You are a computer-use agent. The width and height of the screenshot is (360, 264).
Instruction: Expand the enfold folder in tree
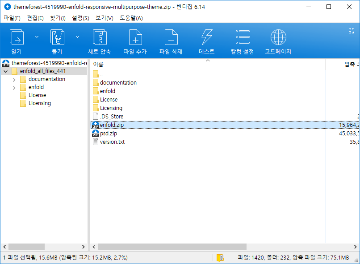pyautogui.click(x=14, y=87)
